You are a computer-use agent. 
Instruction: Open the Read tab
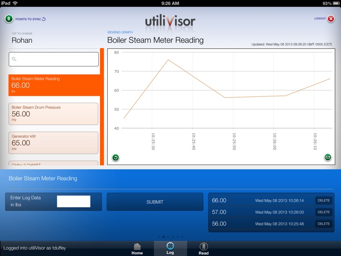204,249
